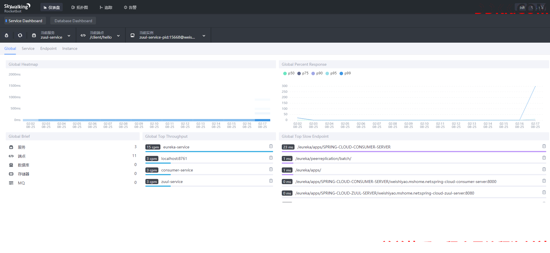
Task: Click the current service package icon
Action: click(34, 35)
